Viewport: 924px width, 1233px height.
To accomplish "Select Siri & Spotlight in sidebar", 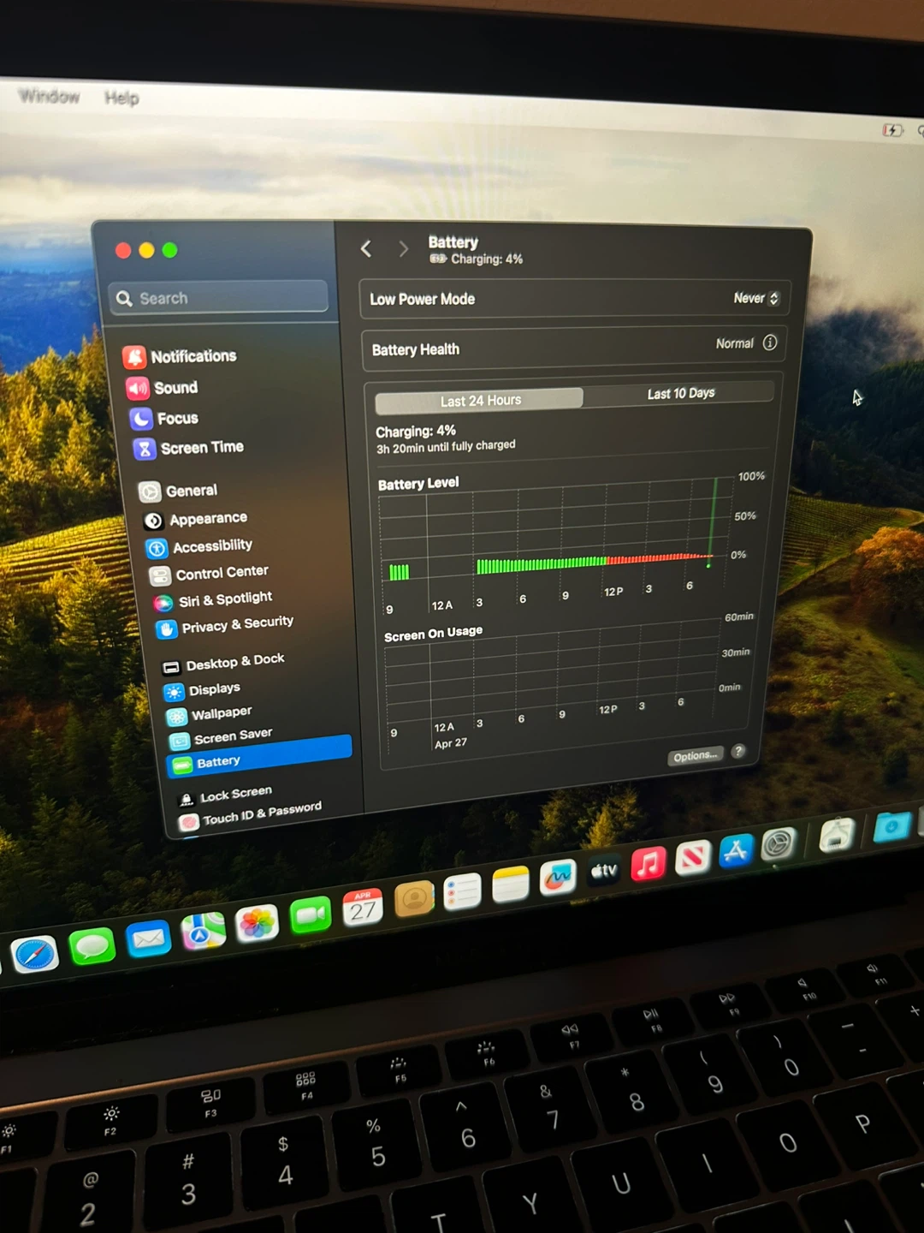I will coord(213,599).
